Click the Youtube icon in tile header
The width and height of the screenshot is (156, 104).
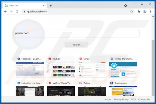point(50,59)
